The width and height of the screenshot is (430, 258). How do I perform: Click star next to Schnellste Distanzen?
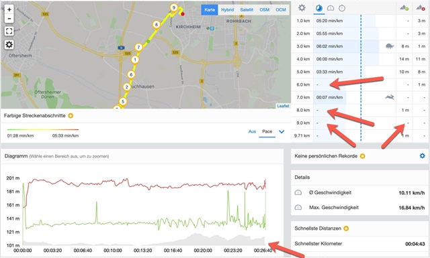(x=346, y=229)
